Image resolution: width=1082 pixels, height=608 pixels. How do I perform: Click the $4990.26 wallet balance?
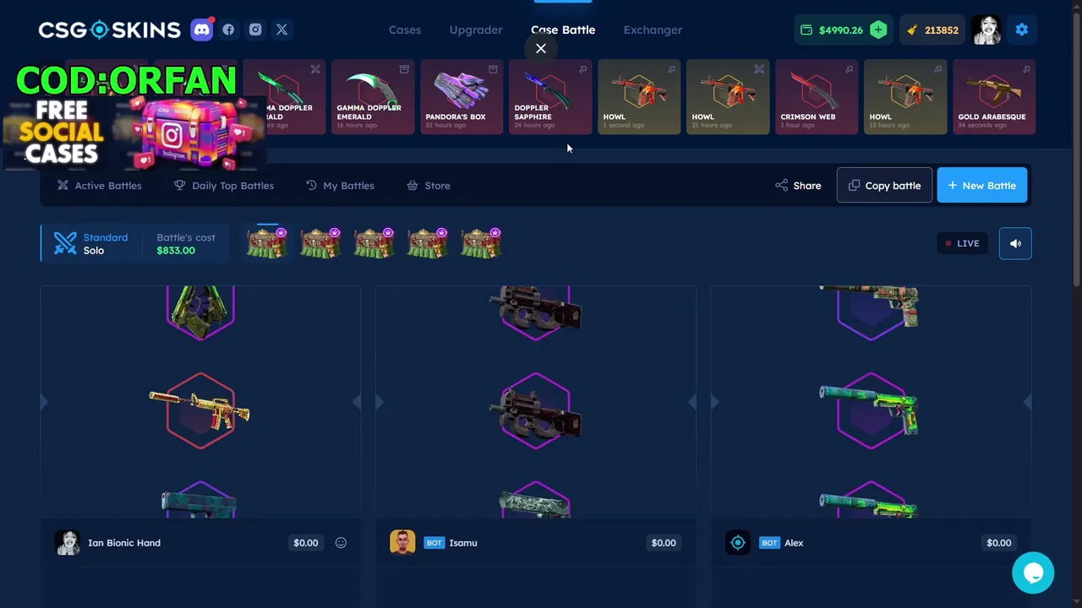[x=831, y=30]
